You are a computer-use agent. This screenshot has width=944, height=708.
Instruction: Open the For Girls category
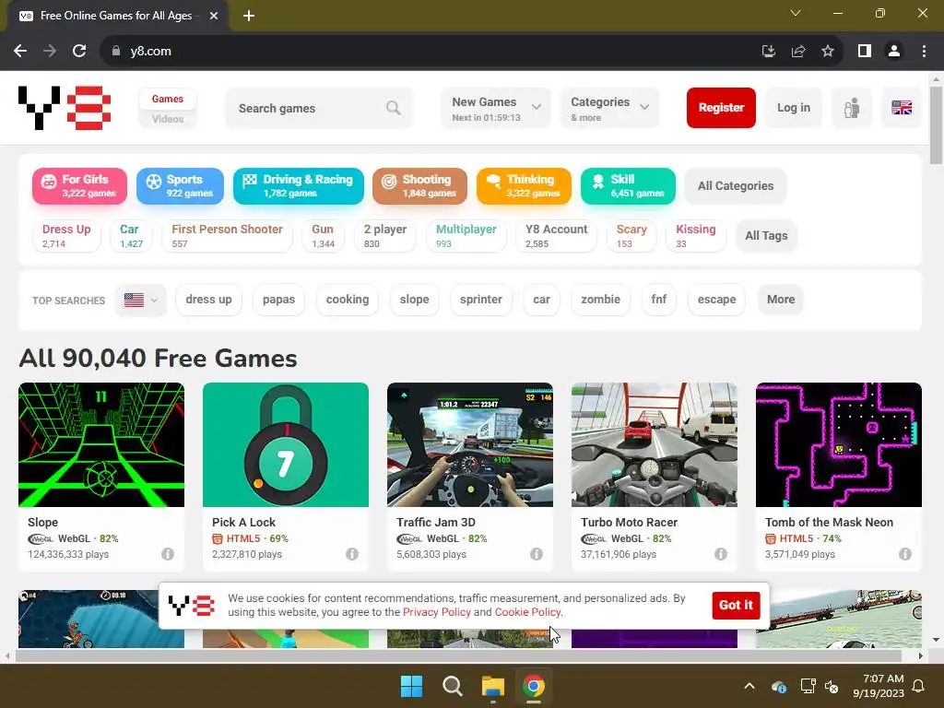(x=79, y=186)
